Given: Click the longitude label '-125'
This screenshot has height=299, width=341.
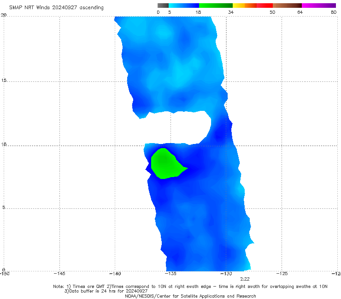Looking at the screenshot, I should 282,274.
